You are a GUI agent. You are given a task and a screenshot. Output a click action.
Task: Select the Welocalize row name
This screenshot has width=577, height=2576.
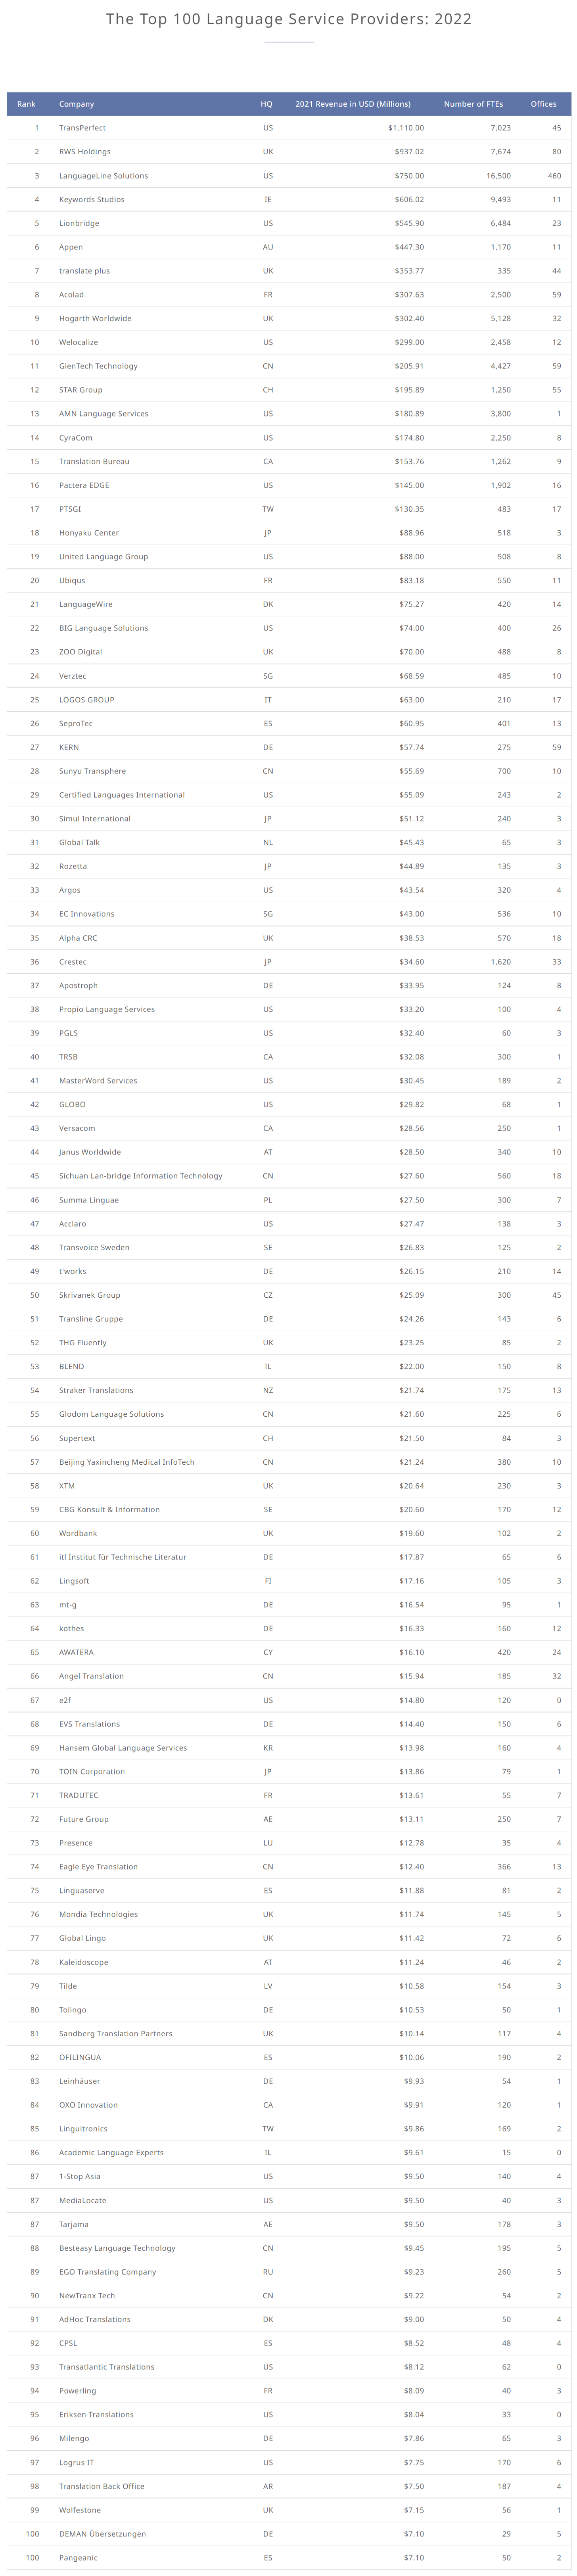[x=78, y=342]
